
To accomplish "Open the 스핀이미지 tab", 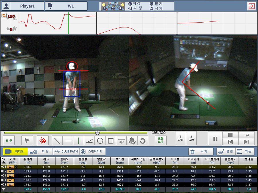I will click(92, 152).
